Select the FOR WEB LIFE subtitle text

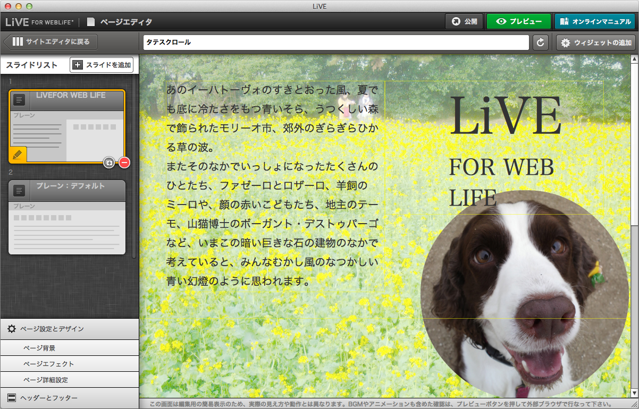tap(502, 182)
